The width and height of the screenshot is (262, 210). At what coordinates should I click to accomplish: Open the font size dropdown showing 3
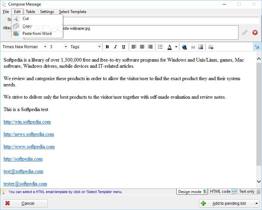tap(66, 47)
